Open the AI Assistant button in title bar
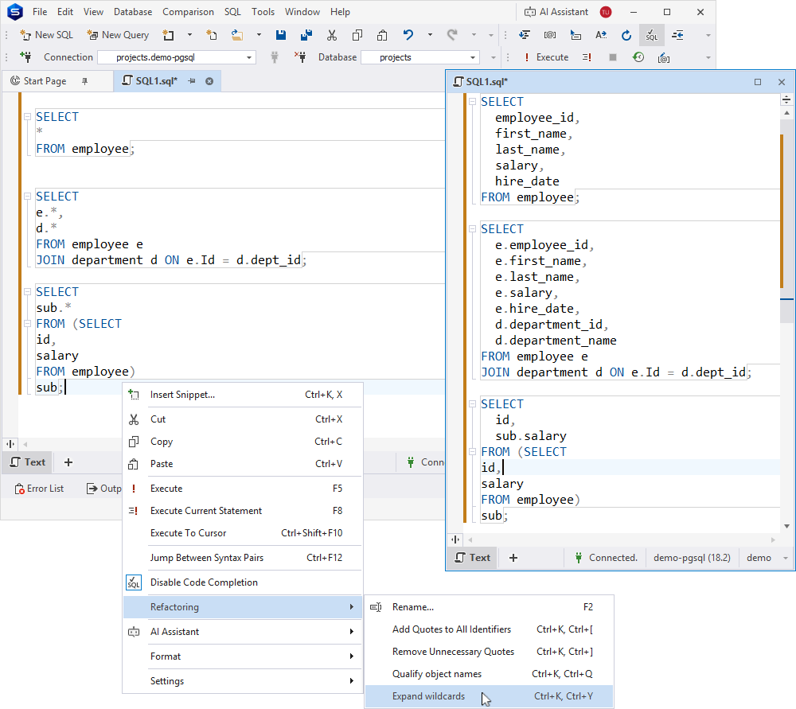796x709 pixels. [x=556, y=12]
